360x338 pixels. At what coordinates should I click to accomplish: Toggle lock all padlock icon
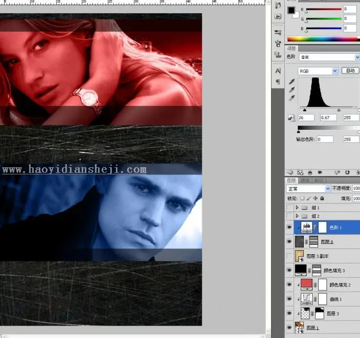coord(322,198)
